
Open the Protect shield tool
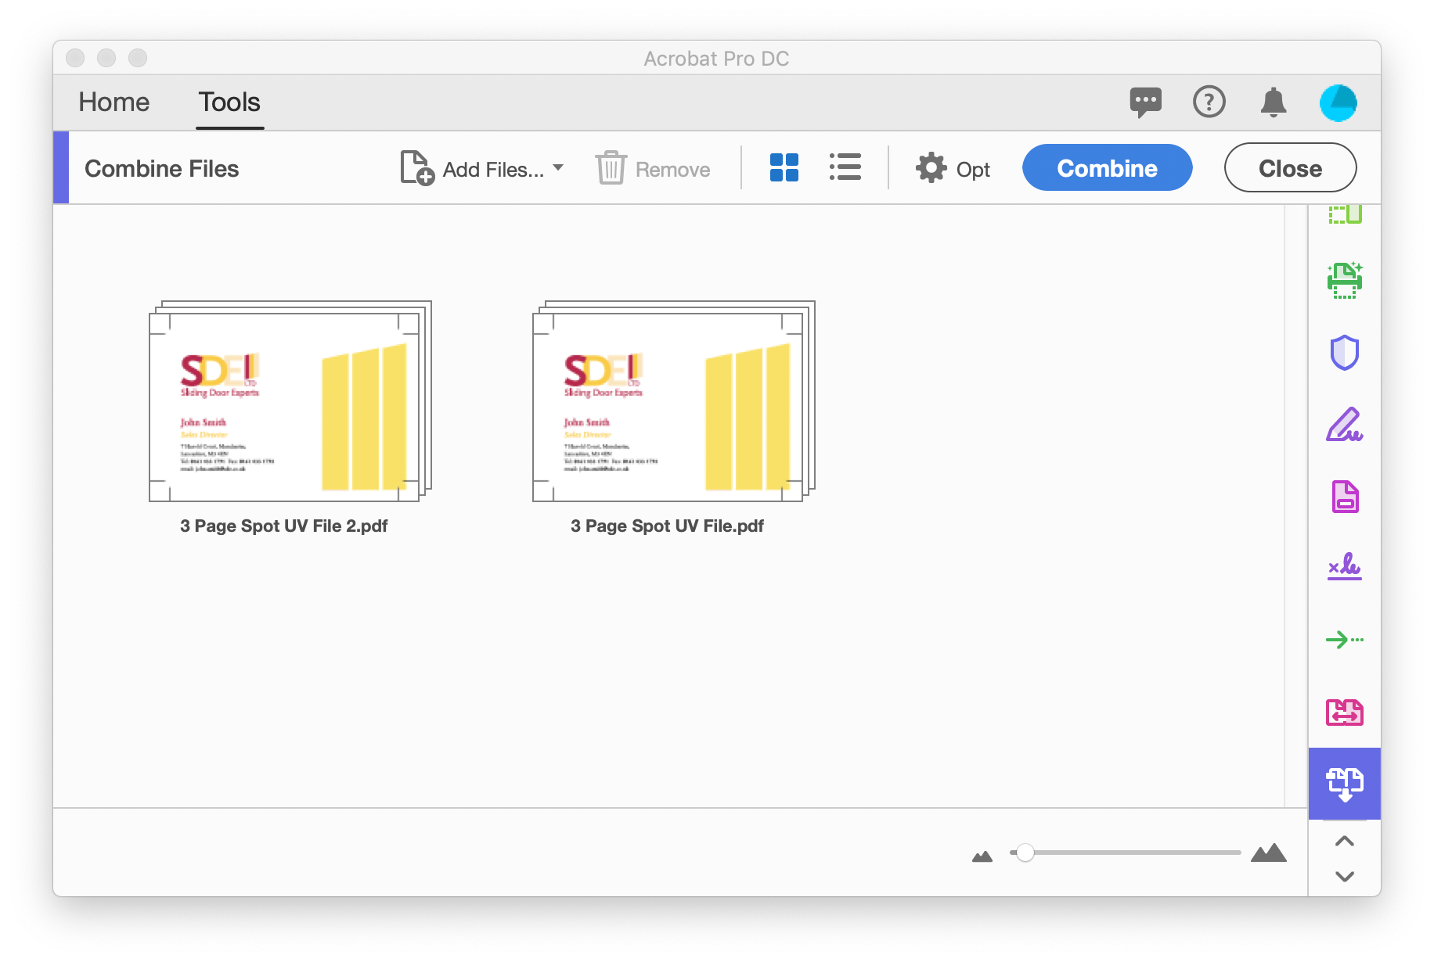[1344, 353]
